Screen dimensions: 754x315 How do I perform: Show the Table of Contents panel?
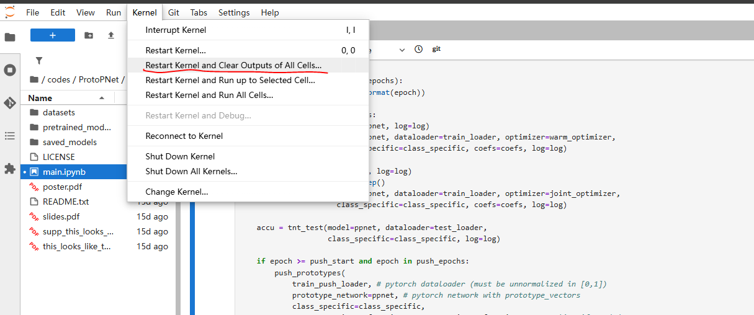(x=10, y=136)
